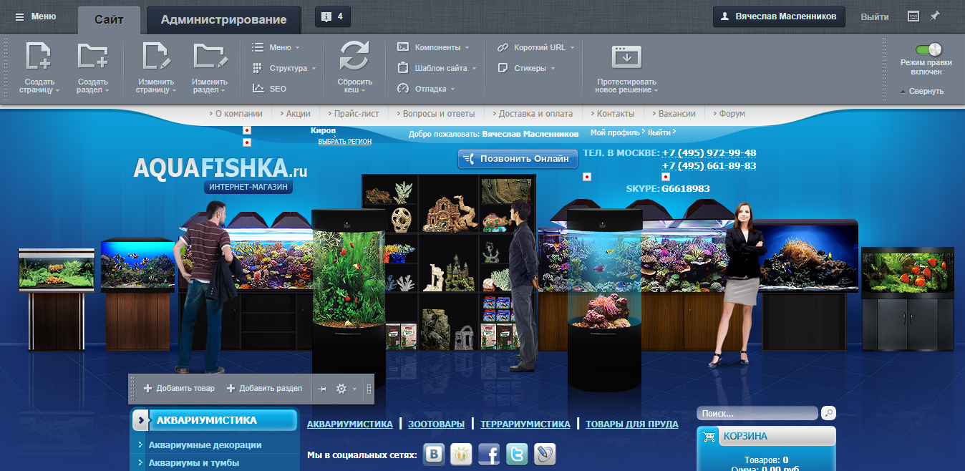Expand the Создать раздел dropdown arrow
This screenshot has height=471, width=965.
[107, 91]
